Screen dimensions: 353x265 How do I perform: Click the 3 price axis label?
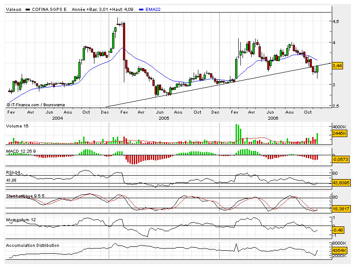pos(334,85)
